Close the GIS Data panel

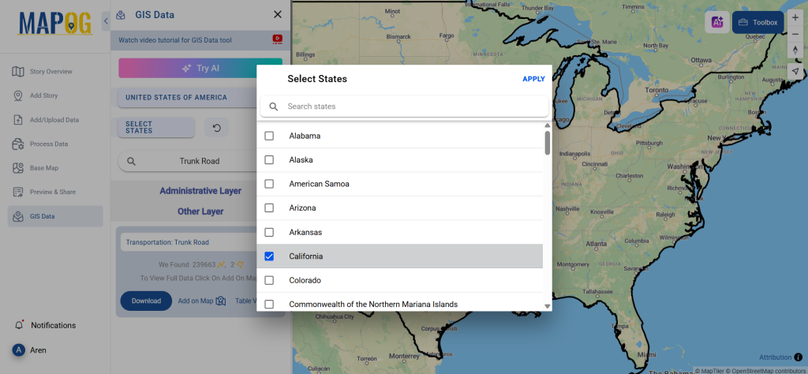point(277,14)
